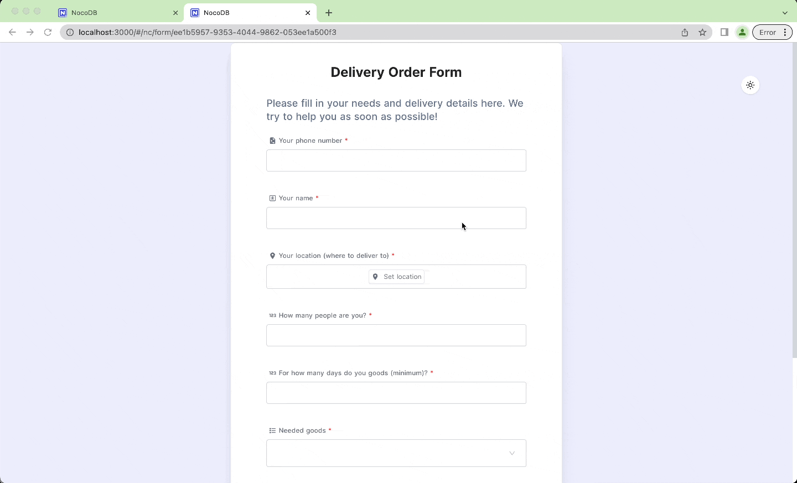
Task: Click the share page icon in address bar
Action: pyautogui.click(x=685, y=32)
